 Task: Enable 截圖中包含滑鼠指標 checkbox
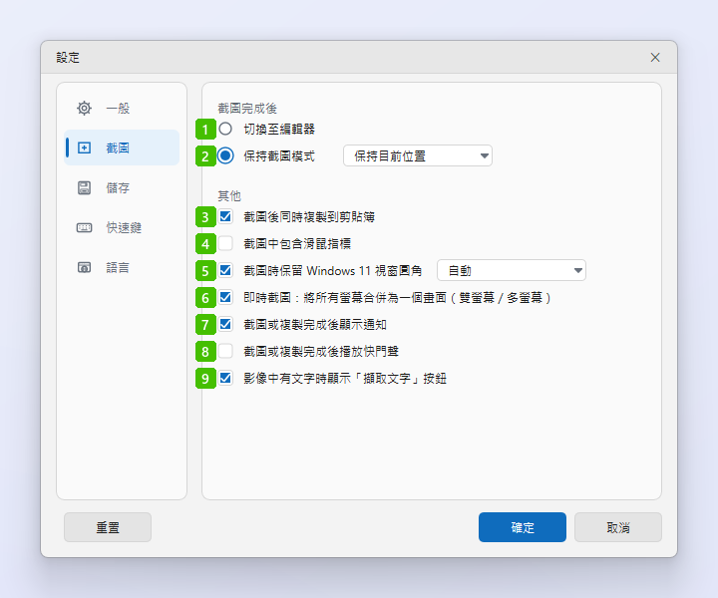(225, 243)
